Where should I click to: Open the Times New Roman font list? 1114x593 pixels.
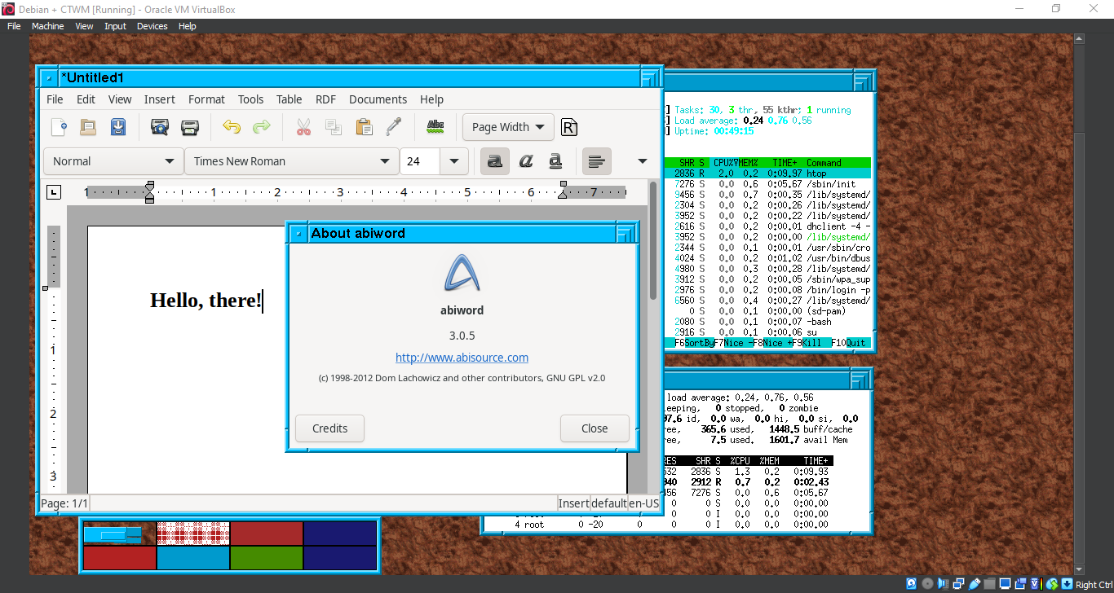coord(291,161)
